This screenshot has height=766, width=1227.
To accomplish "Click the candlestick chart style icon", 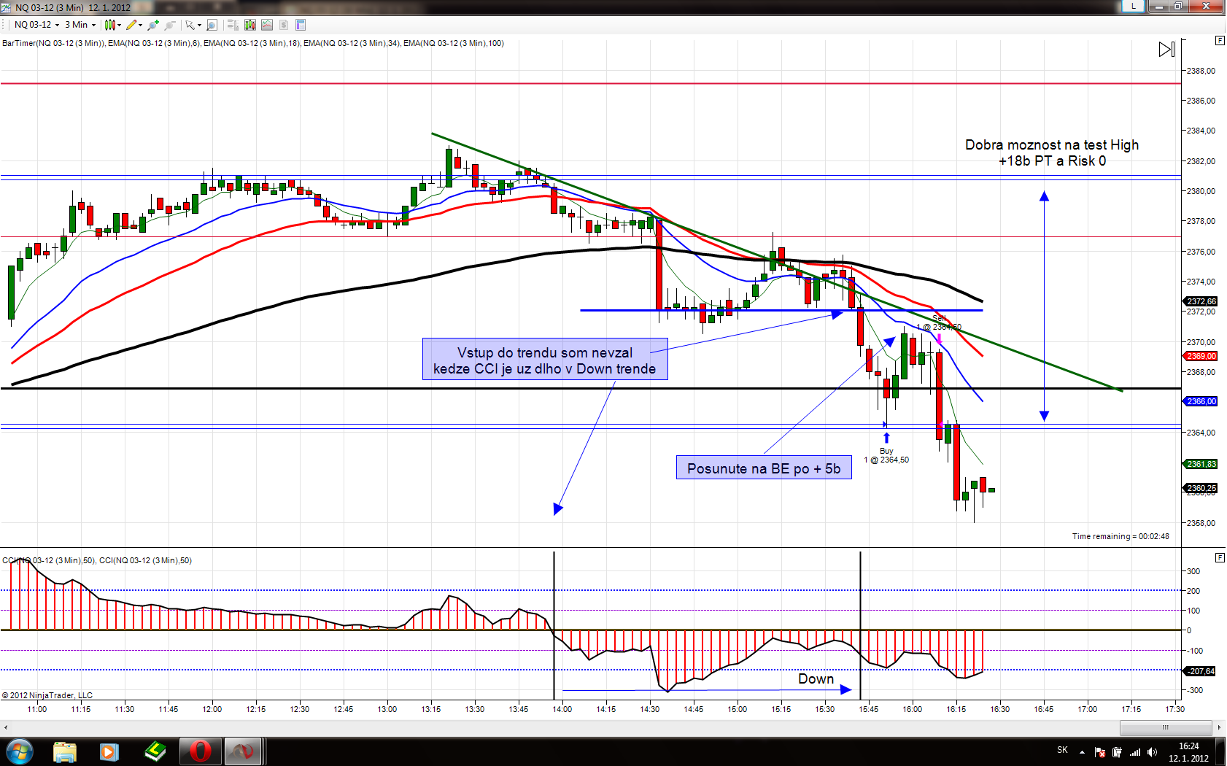I will pyautogui.click(x=109, y=25).
